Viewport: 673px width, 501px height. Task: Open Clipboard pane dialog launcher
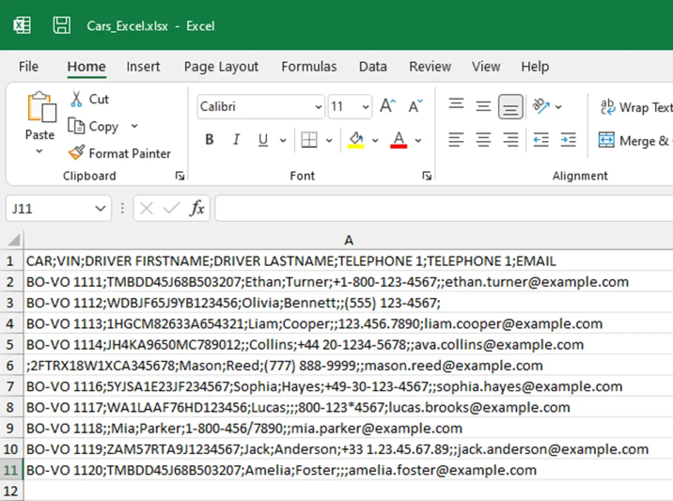pyautogui.click(x=180, y=176)
